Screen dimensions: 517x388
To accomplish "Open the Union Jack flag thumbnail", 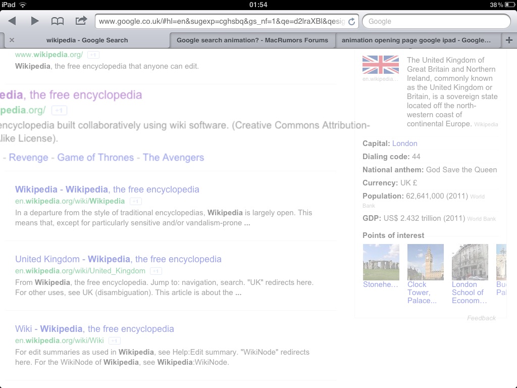I will click(x=381, y=65).
